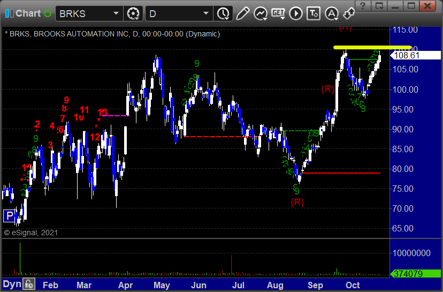Image resolution: width=443 pixels, height=292 pixels.
Task: Click the 374079 volume value label
Action: 415,274
